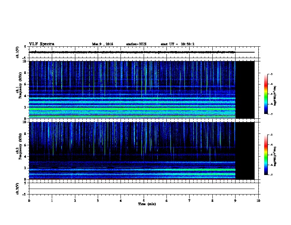
Task: Click the time axis tick label '6'
Action: [x=166, y=200]
